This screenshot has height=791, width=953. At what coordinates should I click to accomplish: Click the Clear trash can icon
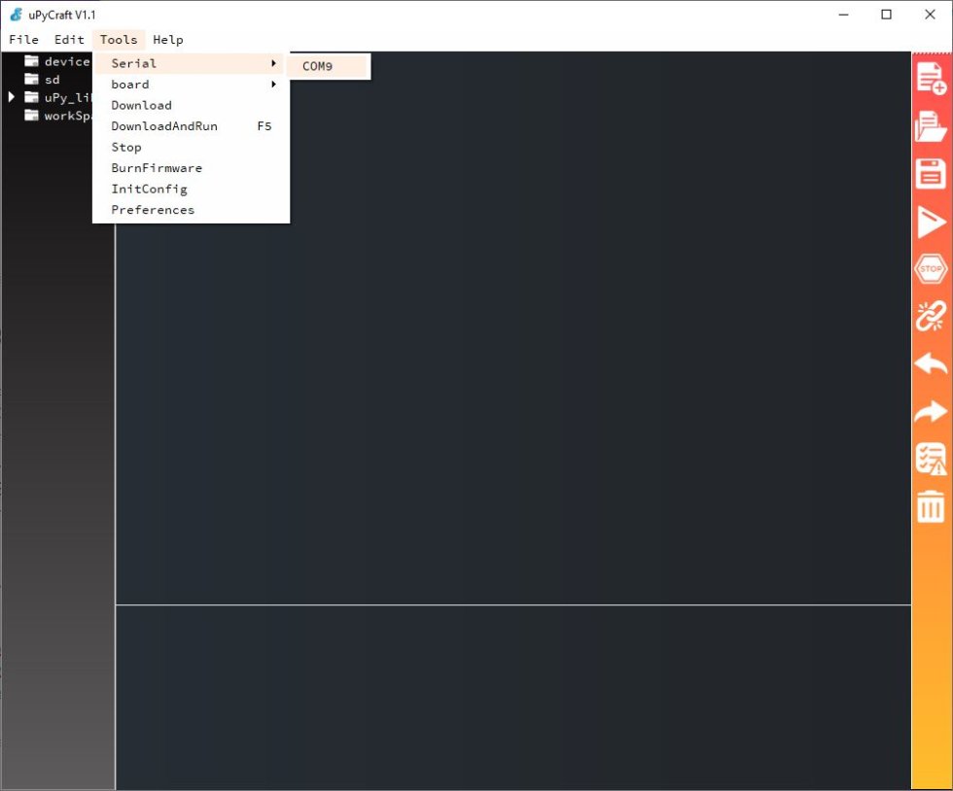tap(931, 506)
